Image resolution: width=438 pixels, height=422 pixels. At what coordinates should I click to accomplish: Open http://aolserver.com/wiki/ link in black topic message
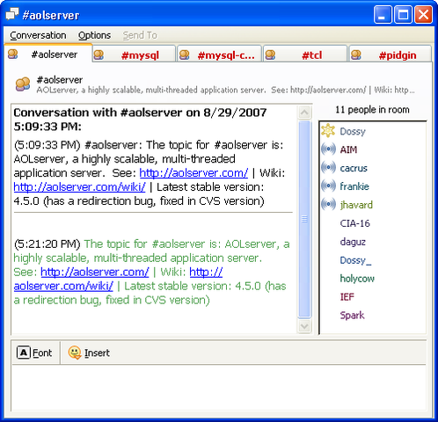(x=79, y=187)
